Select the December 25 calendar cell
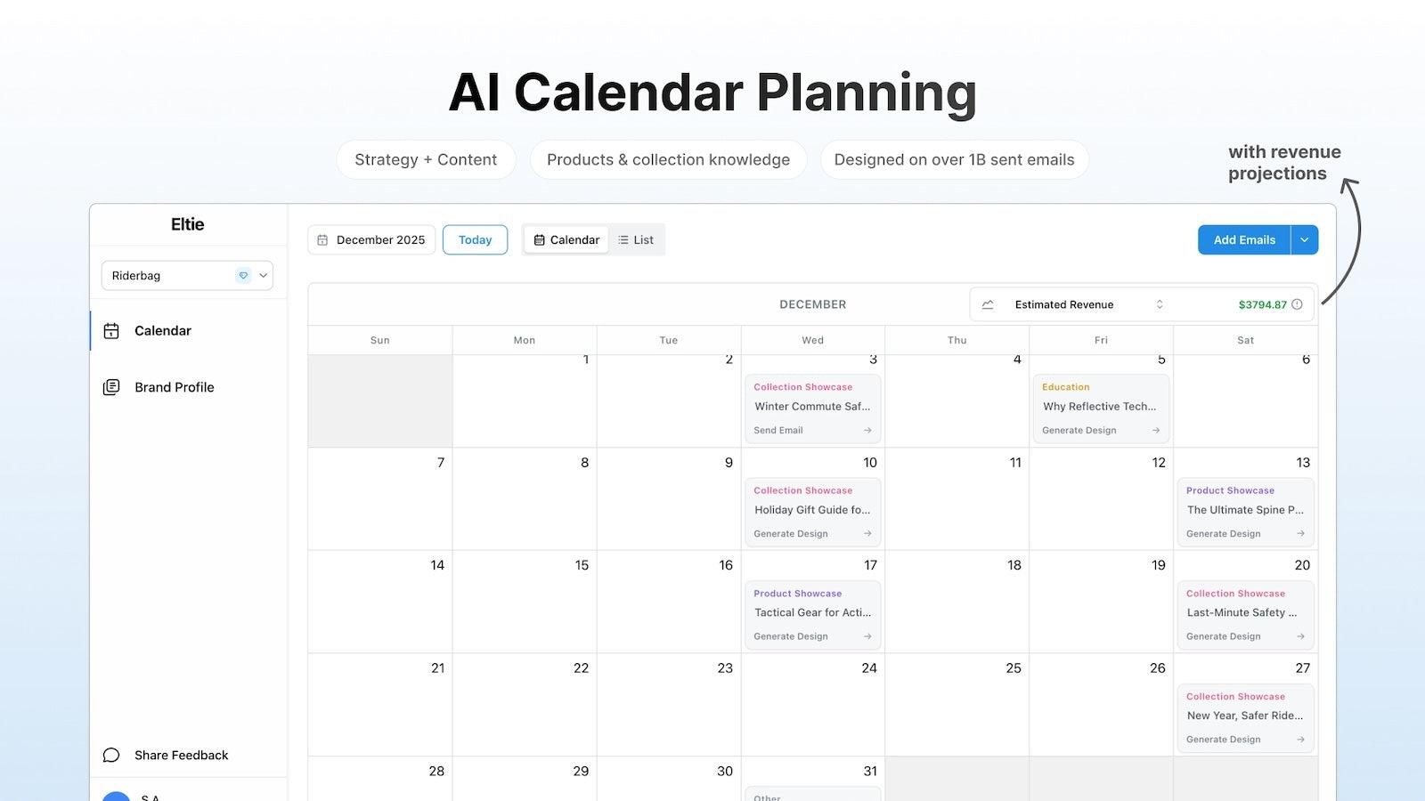The image size is (1425, 801). [x=957, y=703]
